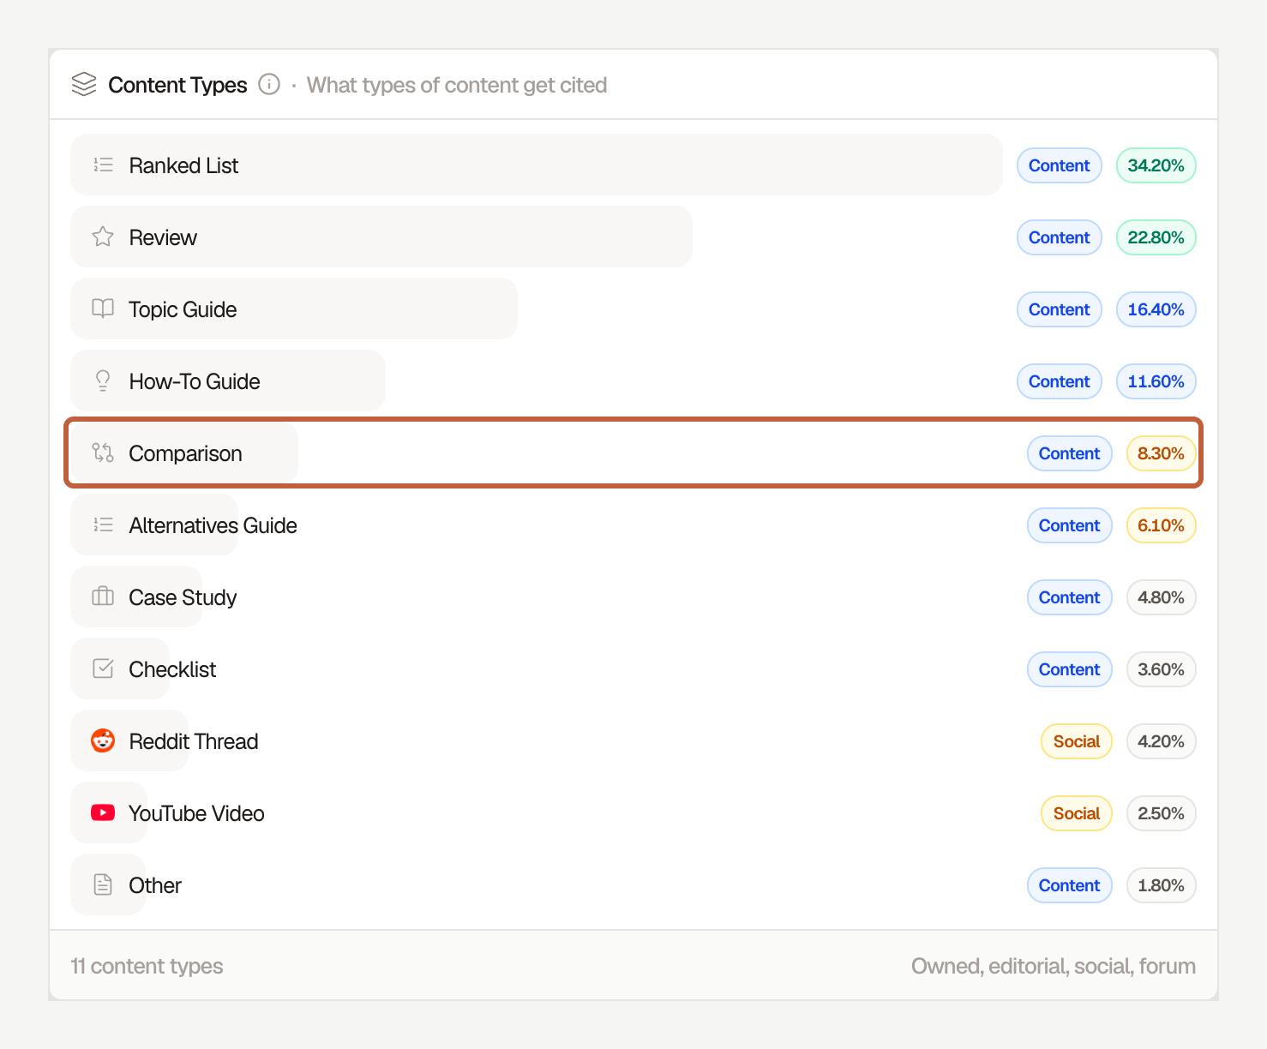Click the Content tag on Comparison

tap(1070, 453)
